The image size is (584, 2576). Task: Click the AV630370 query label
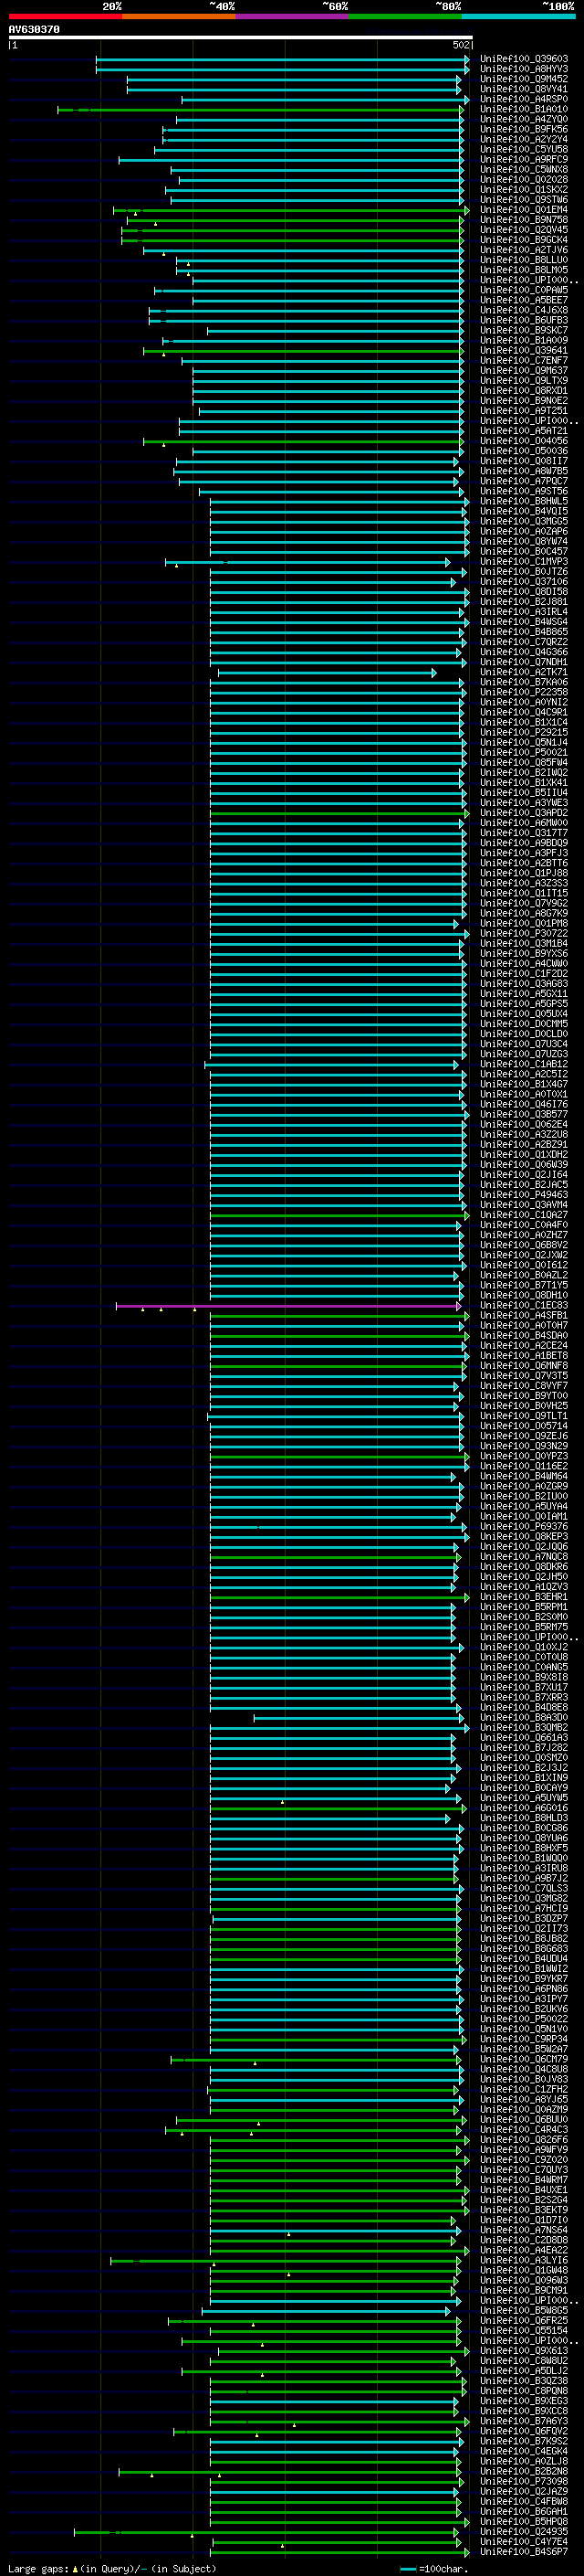(34, 29)
